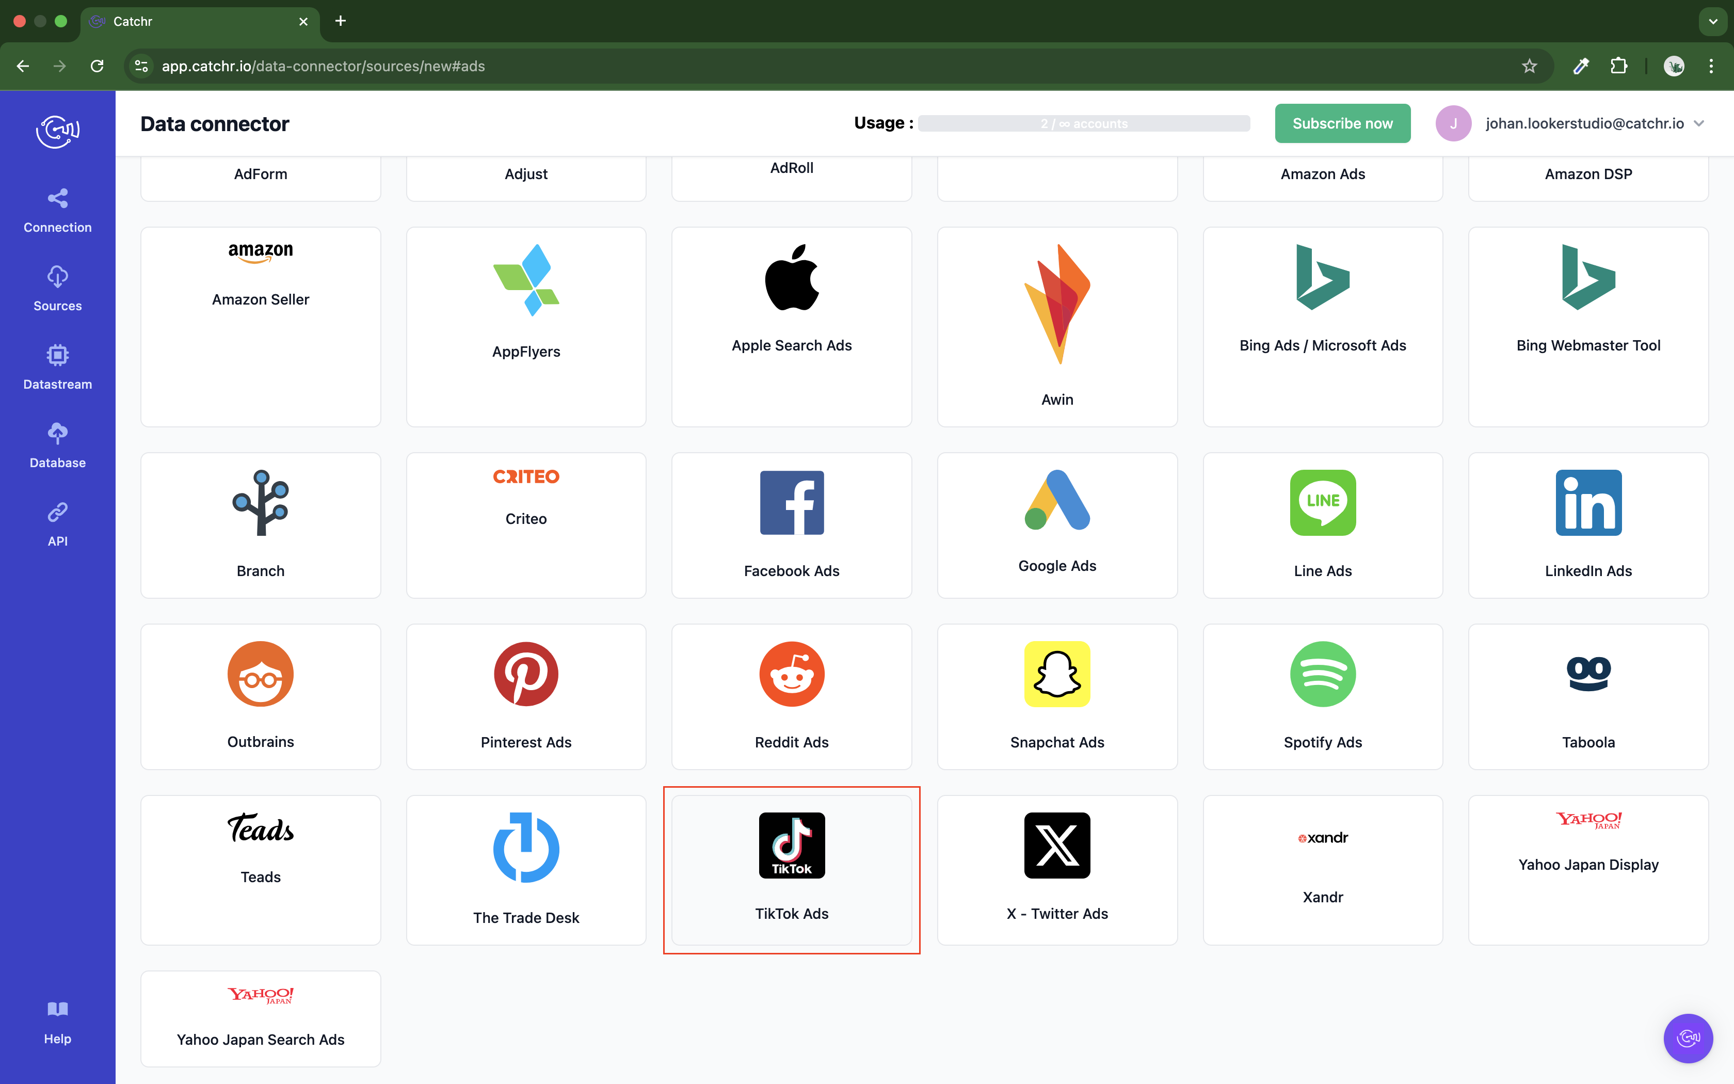The image size is (1734, 1084).
Task: Choose The Trade Desk icon
Action: [x=526, y=848]
